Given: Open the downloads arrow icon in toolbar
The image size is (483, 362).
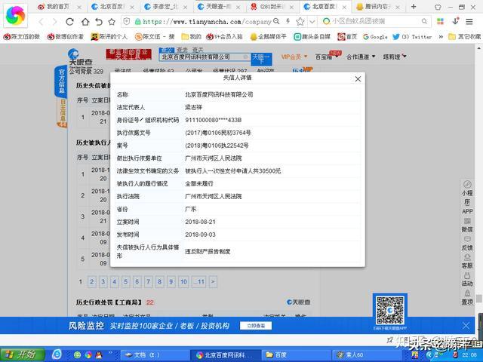Looking at the screenshot, I should point(456,21).
